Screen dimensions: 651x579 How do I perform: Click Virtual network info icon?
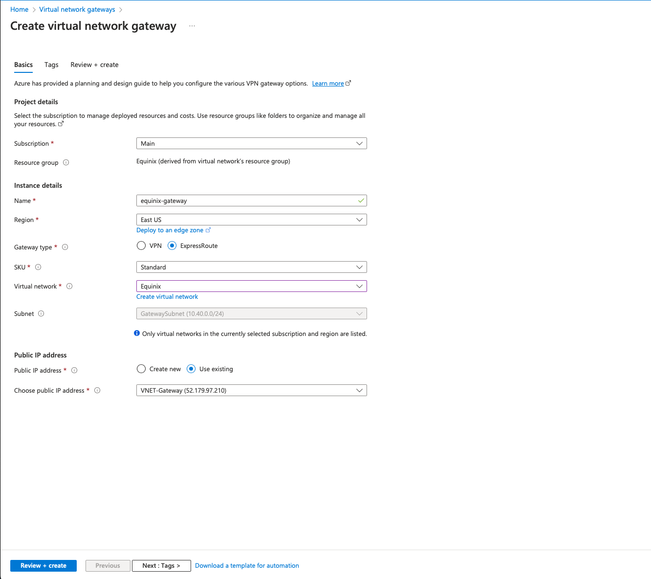pyautogui.click(x=69, y=286)
